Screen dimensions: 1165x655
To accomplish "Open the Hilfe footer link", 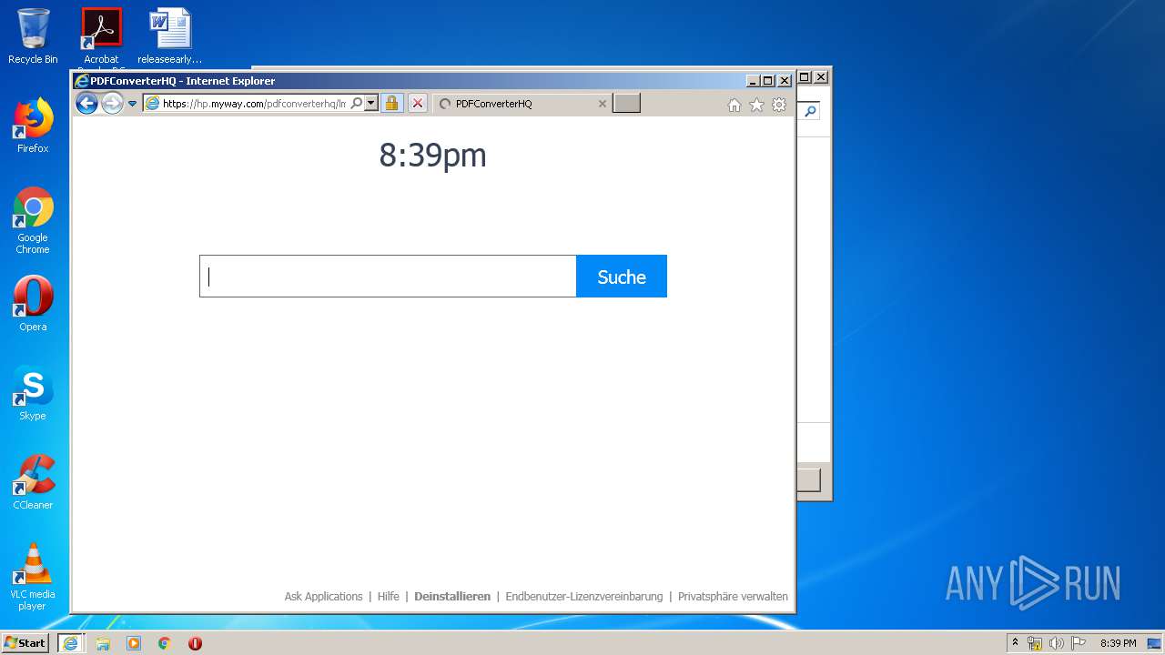I will tap(389, 597).
